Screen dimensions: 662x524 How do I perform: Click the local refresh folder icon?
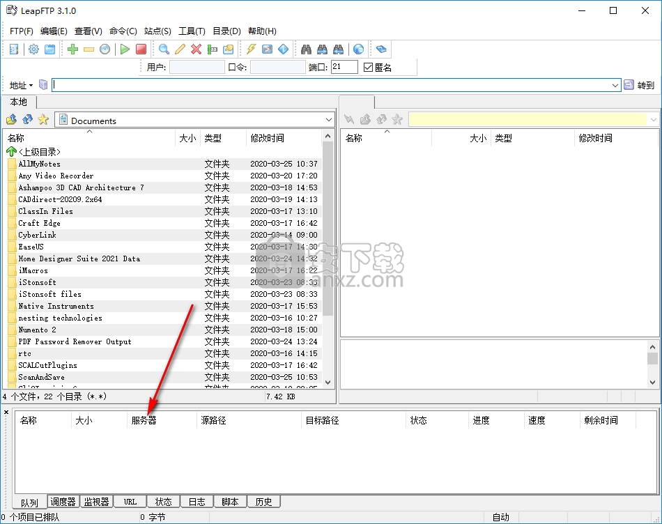click(x=27, y=120)
